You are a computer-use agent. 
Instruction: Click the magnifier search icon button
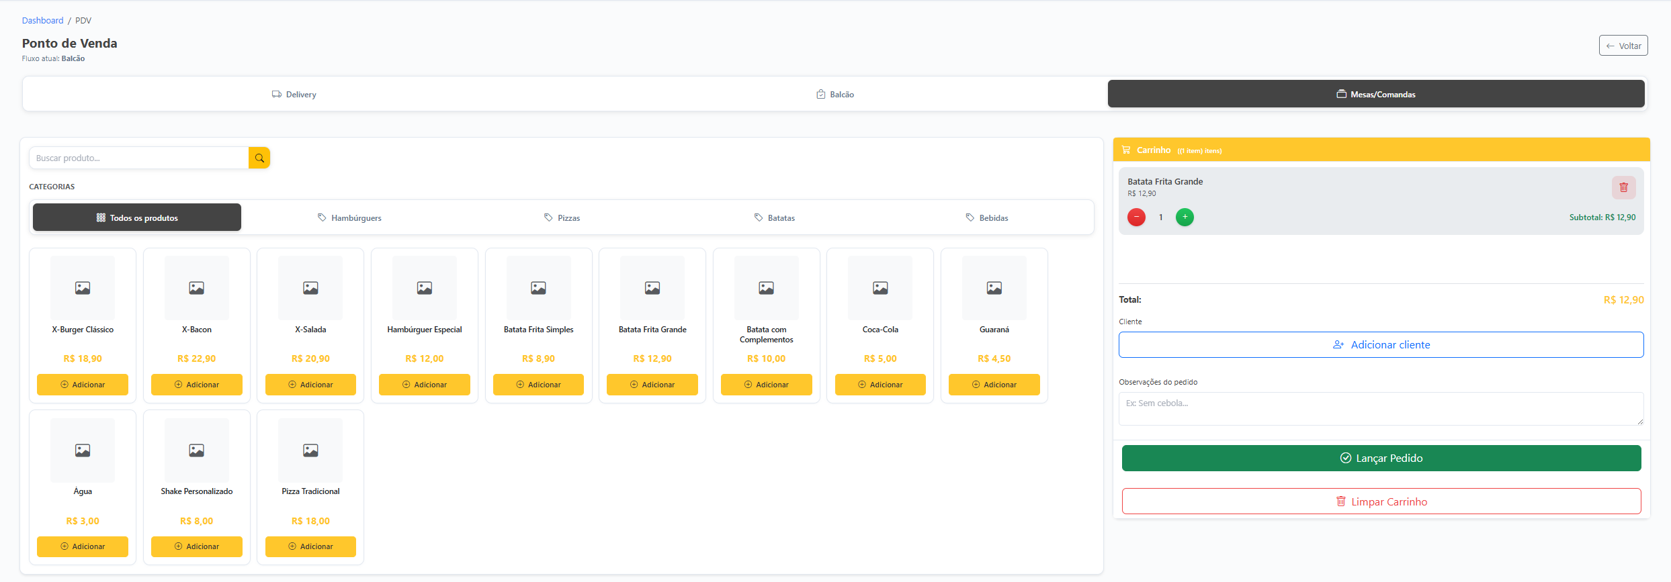[259, 158]
